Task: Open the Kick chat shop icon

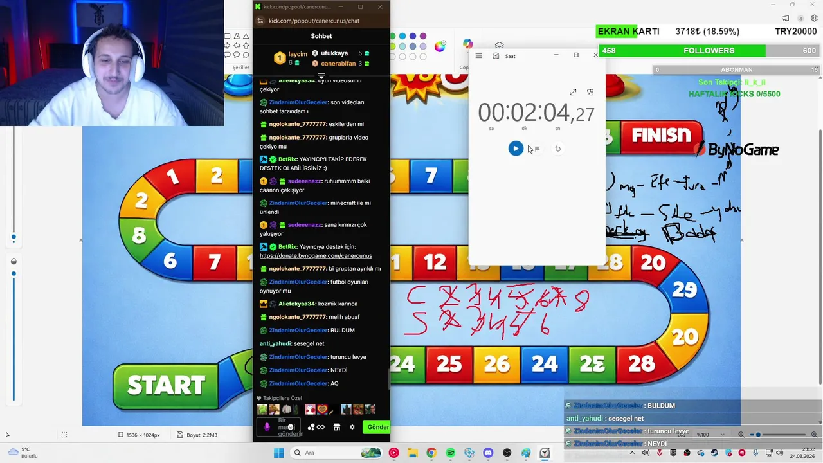Action: click(336, 427)
